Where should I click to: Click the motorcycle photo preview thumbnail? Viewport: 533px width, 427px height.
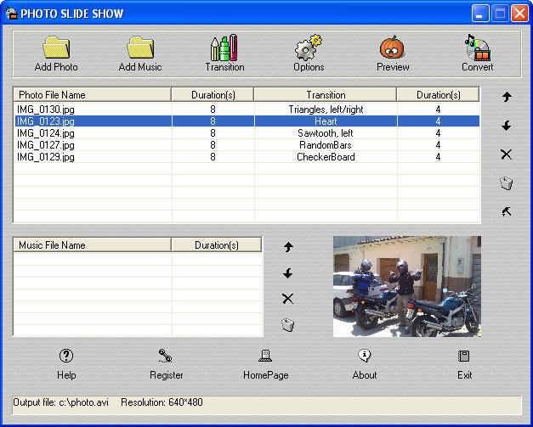click(x=407, y=286)
